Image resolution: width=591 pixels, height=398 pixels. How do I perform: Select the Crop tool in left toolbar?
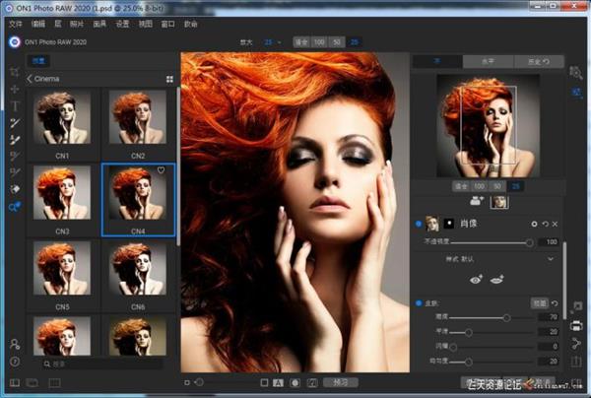coord(14,72)
